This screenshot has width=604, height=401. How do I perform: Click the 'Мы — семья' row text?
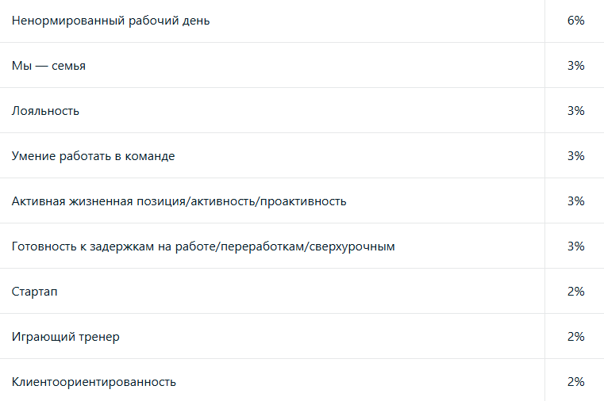click(x=48, y=66)
